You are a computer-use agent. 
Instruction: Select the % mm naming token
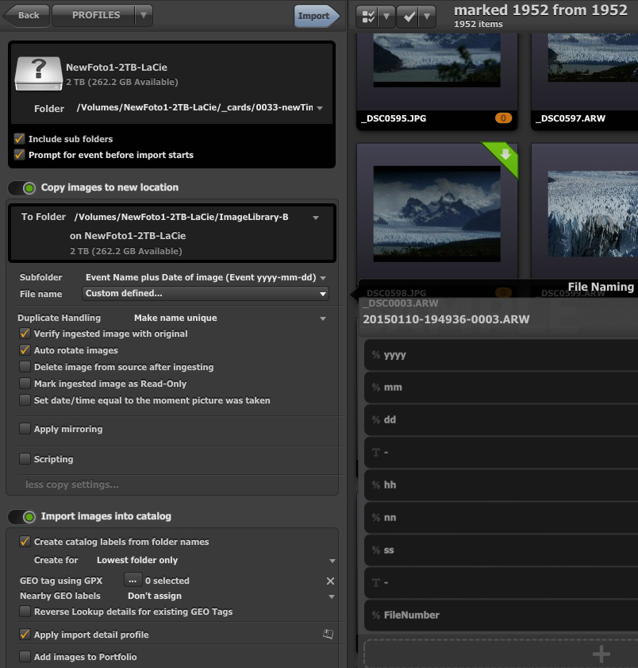click(501, 388)
